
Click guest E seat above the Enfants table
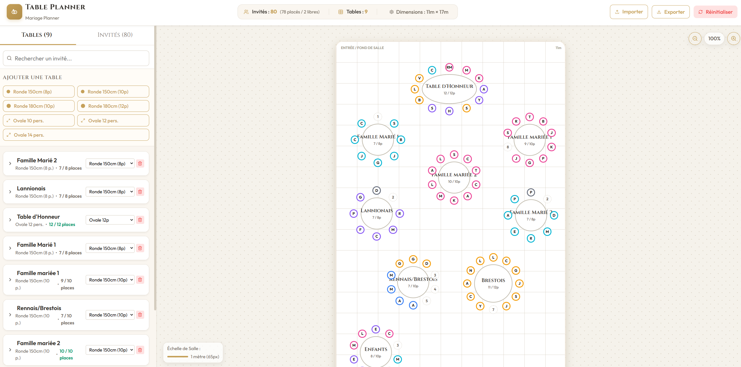[x=376, y=329]
